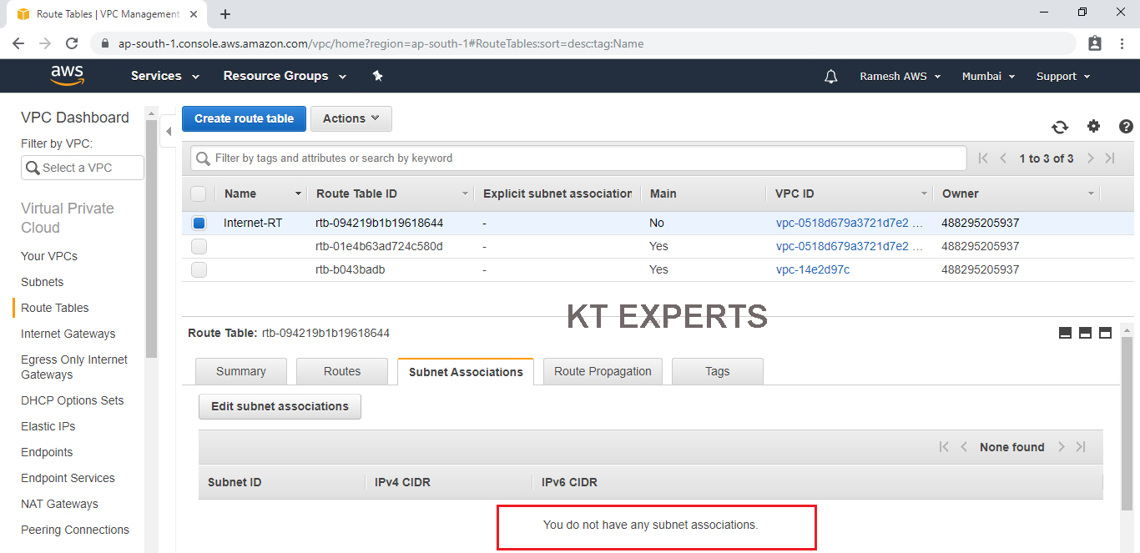
Task: Open the Chrome three-dot menu
Action: (1122, 43)
